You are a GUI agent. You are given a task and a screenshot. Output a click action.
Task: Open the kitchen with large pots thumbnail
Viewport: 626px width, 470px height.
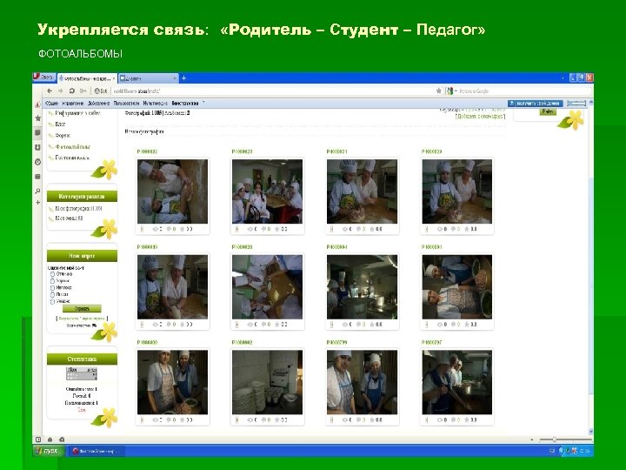(362, 287)
